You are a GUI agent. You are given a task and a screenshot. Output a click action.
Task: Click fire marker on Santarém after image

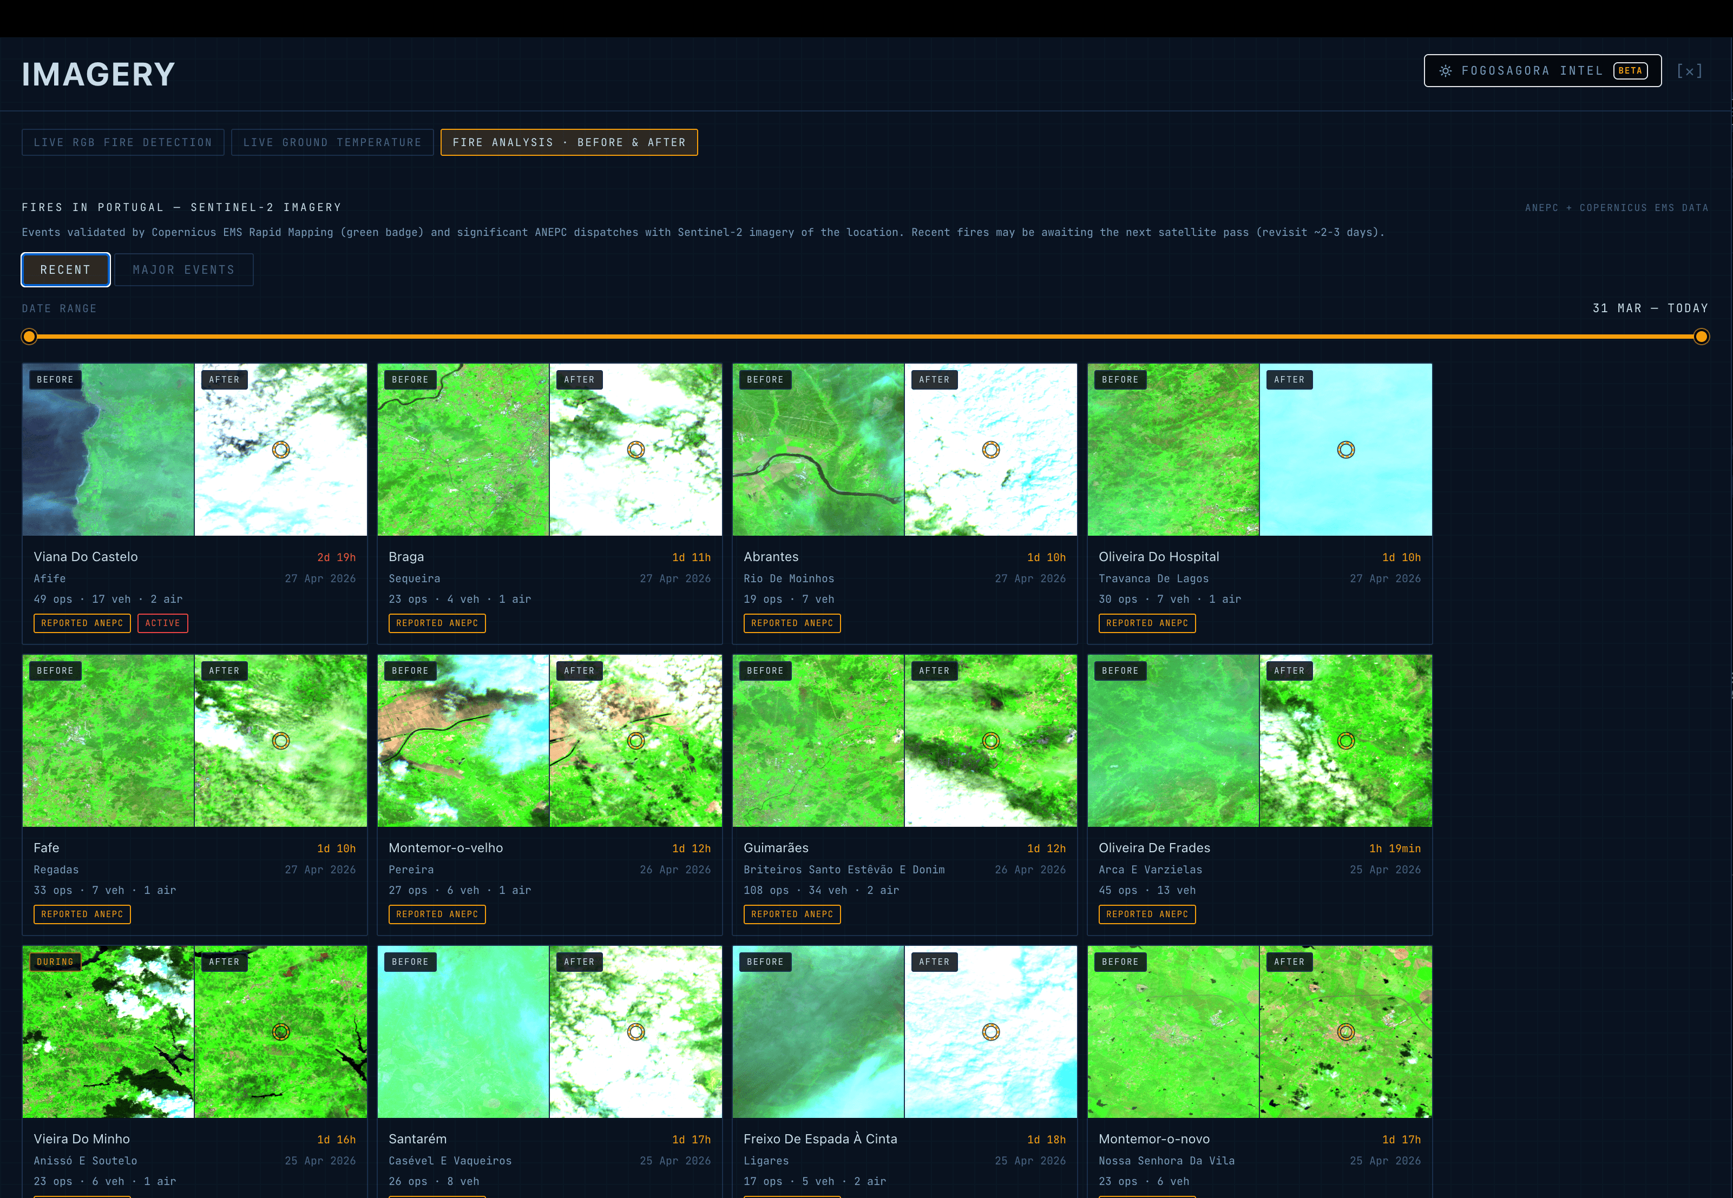point(636,1032)
